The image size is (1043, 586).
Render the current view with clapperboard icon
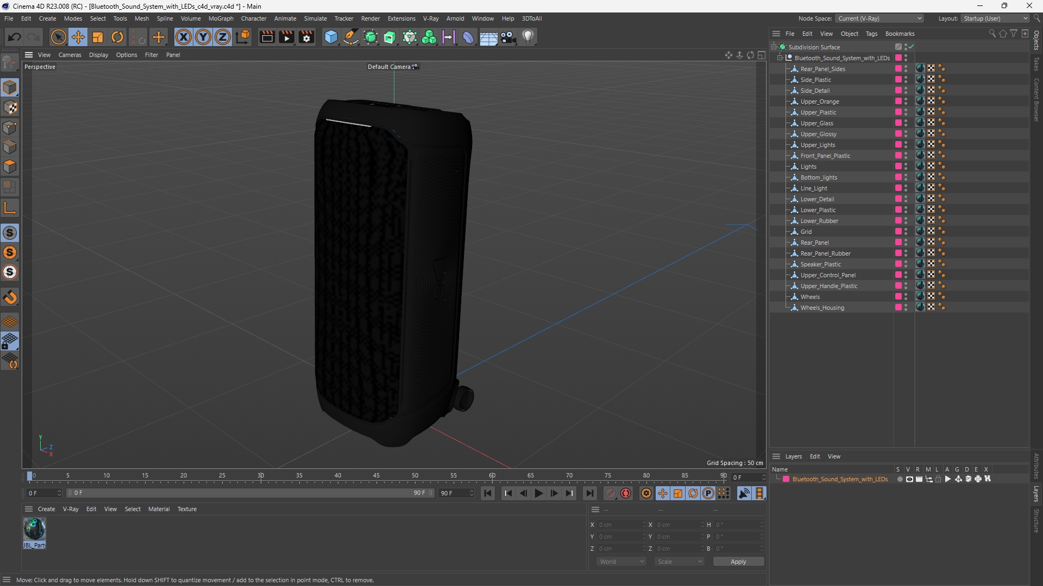point(267,37)
